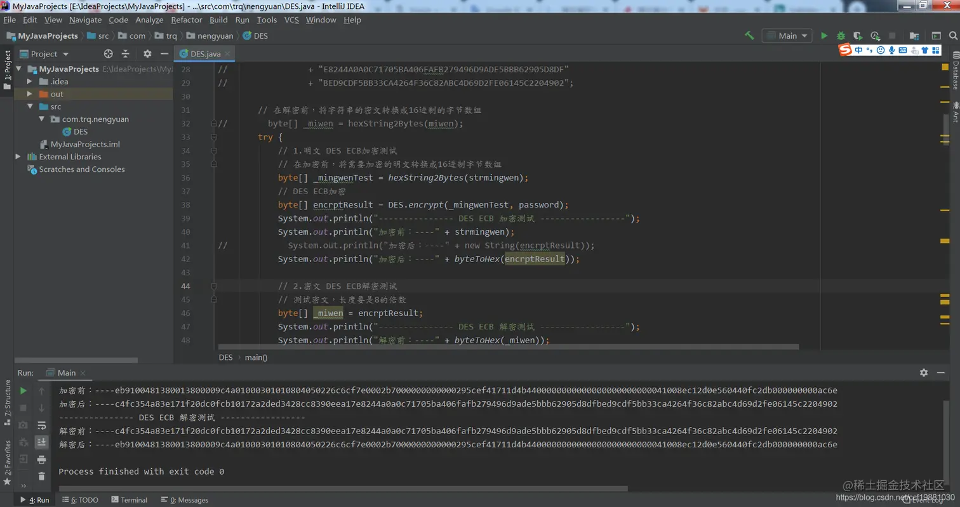Open the Build menu
Screen dimensions: 960x507
[218, 20]
